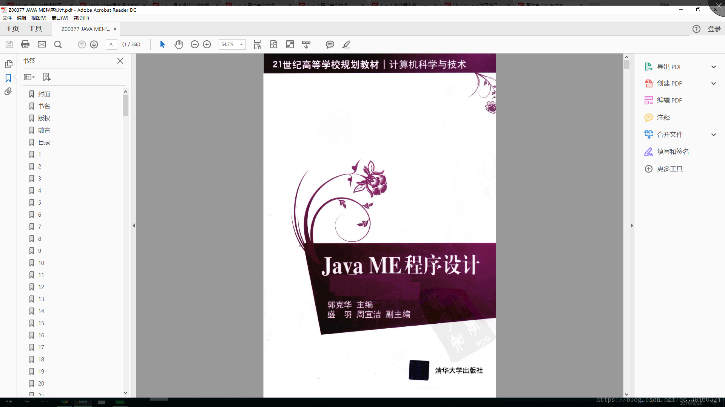Select the hand pan tool
The height and width of the screenshot is (407, 725).
[x=179, y=44]
